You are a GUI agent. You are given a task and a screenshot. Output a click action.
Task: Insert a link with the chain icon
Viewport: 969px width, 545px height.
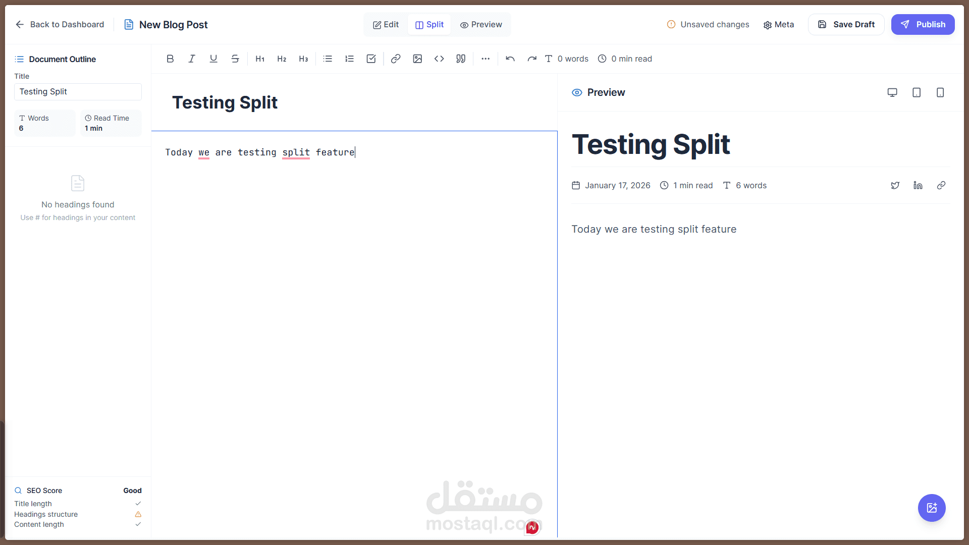coord(396,59)
